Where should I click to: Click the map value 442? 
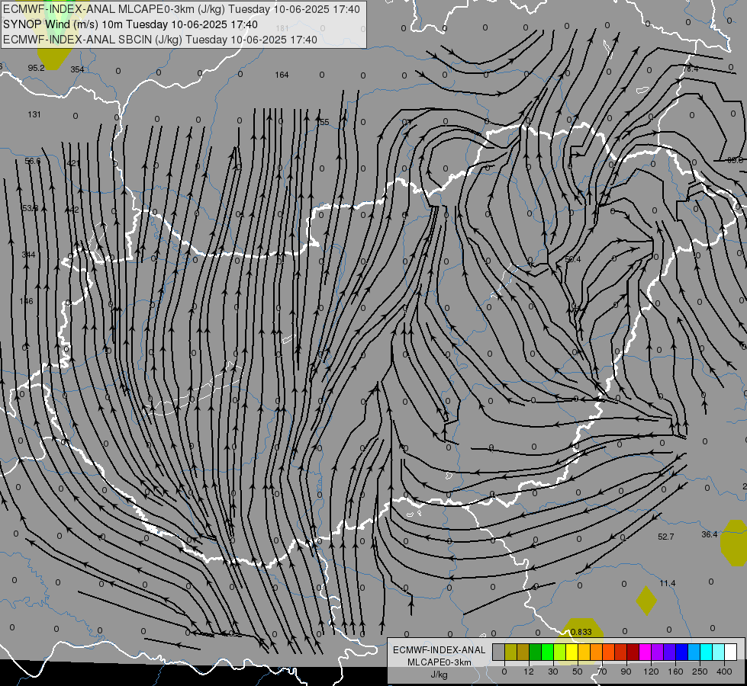point(72,210)
